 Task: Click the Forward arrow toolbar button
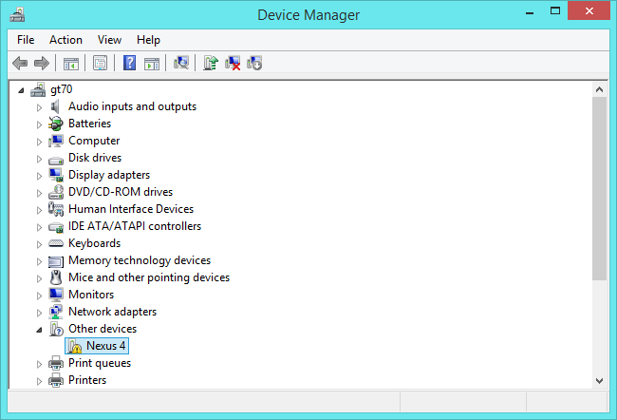(x=41, y=64)
